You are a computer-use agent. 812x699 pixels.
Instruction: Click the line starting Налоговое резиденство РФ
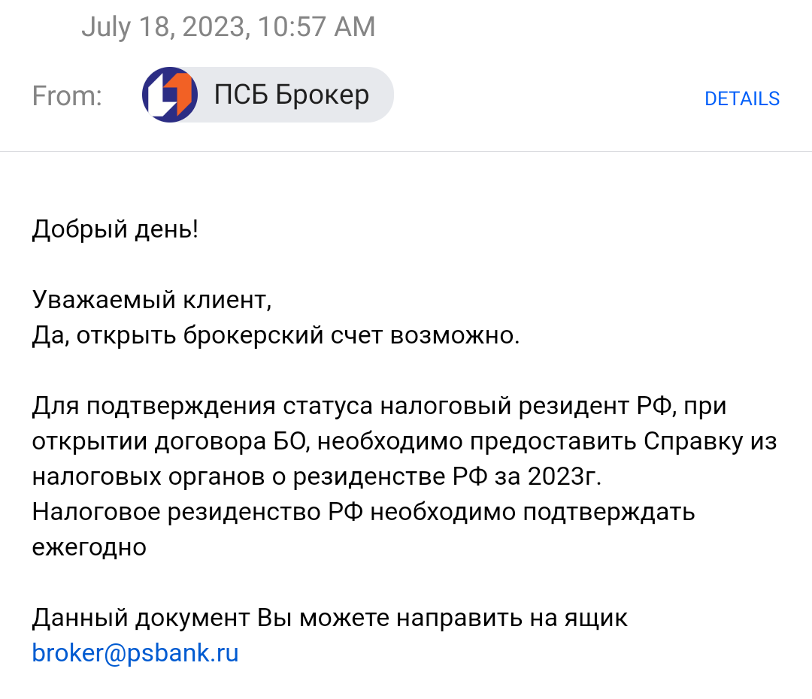pos(363,513)
